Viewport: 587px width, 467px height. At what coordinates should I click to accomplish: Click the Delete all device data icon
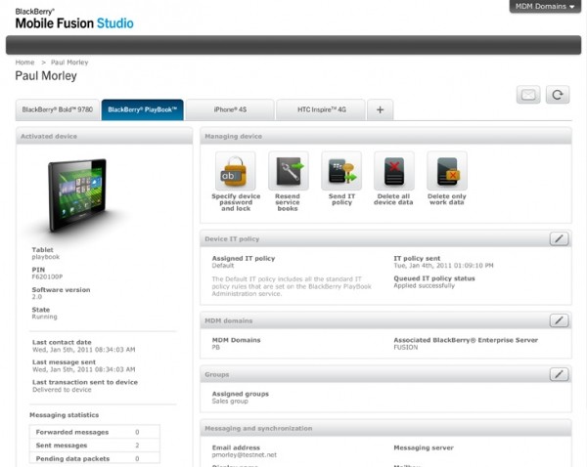coord(393,171)
